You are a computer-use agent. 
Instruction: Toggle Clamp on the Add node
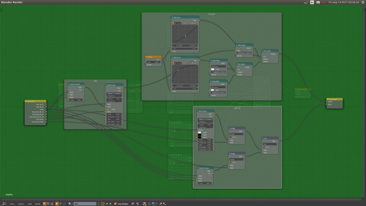point(264,147)
